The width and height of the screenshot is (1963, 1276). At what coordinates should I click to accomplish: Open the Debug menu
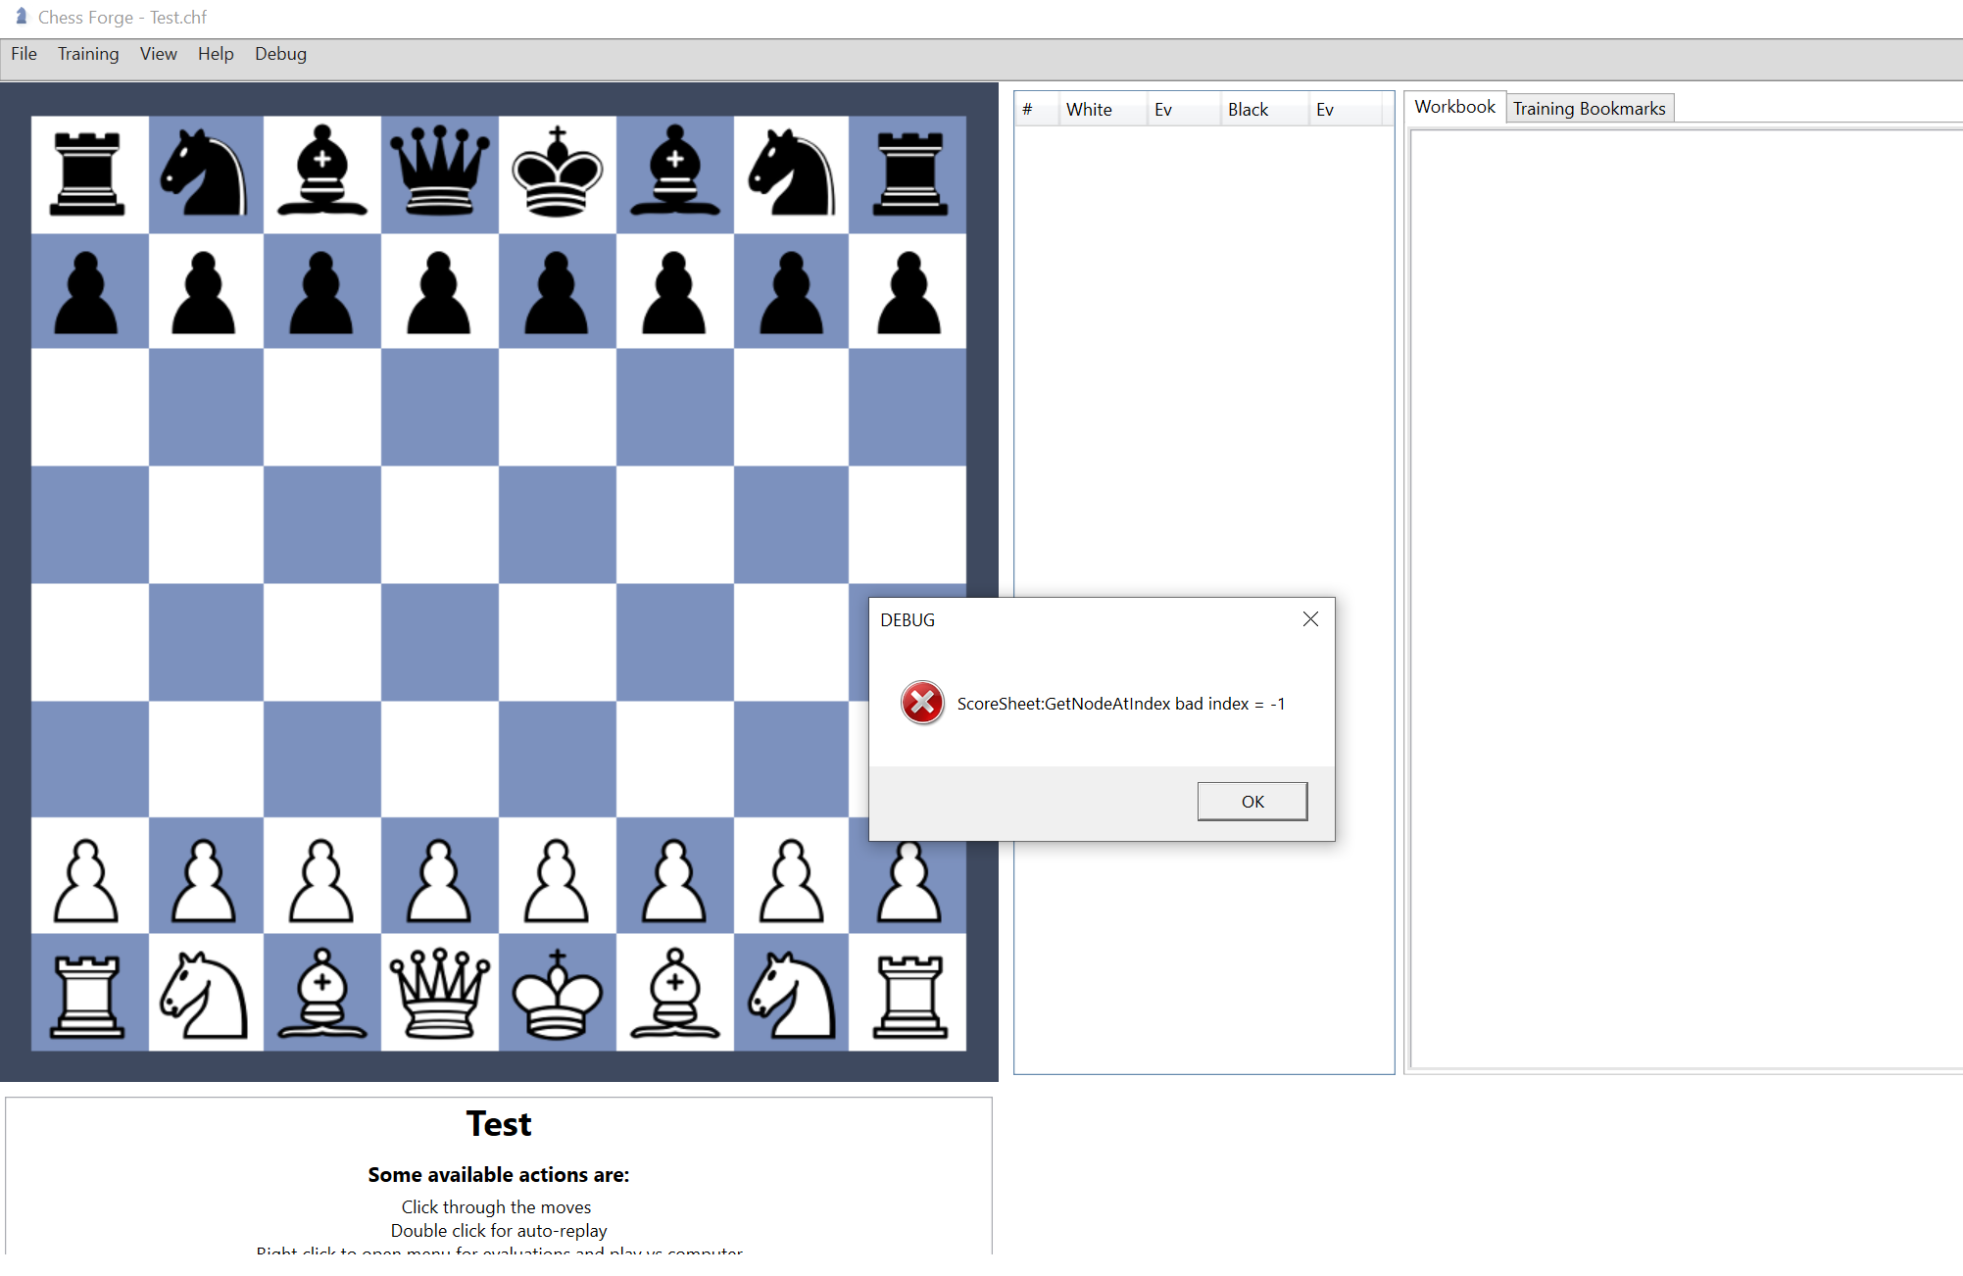(280, 54)
